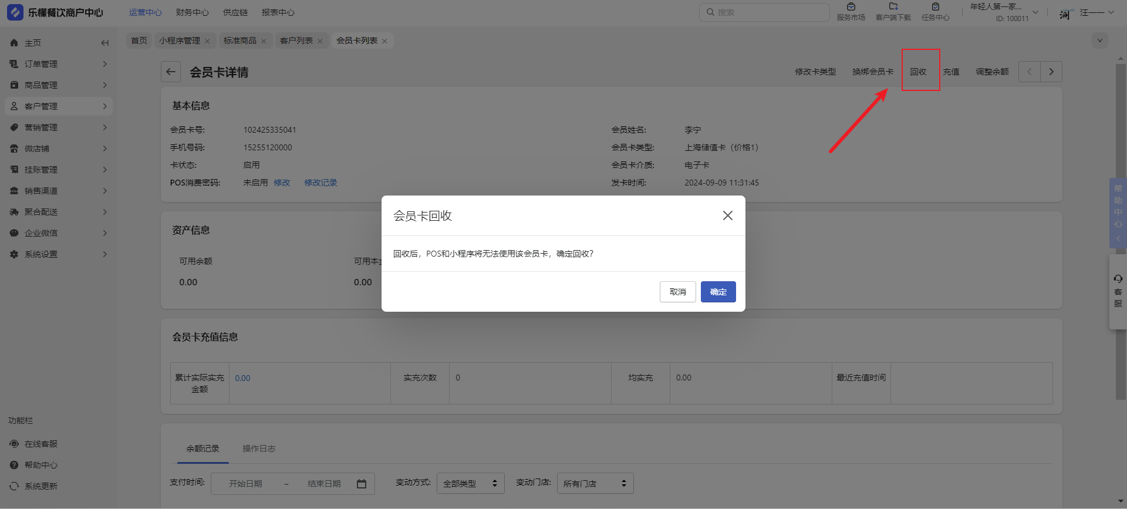Expand the 订单管理 sidebar menu
This screenshot has height=509, width=1127.
[59, 64]
